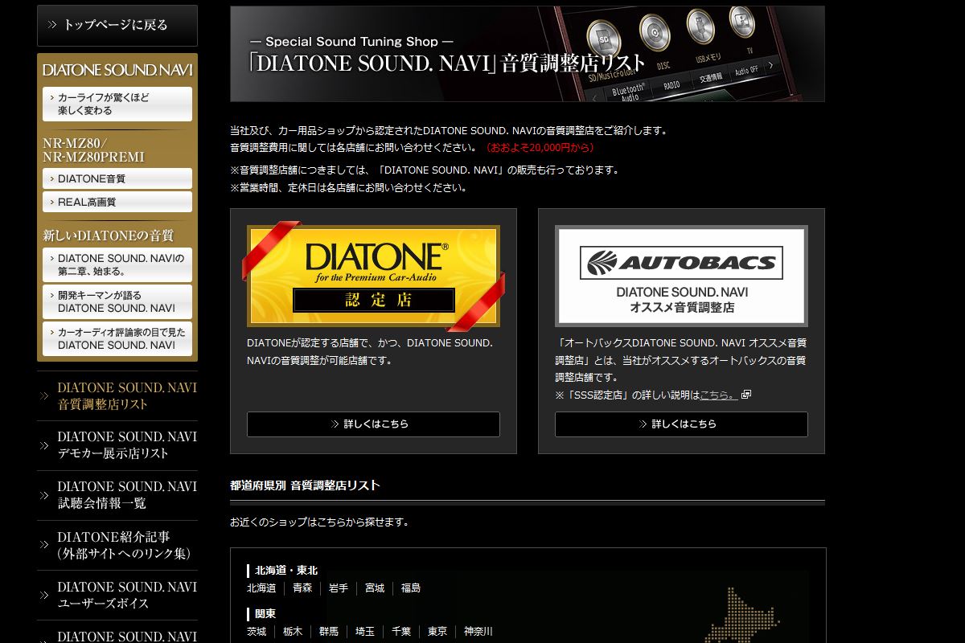Open 開発キーマンが語る DIATONE SOUND.NAVI
Viewport: 965px width, 643px height.
117,301
